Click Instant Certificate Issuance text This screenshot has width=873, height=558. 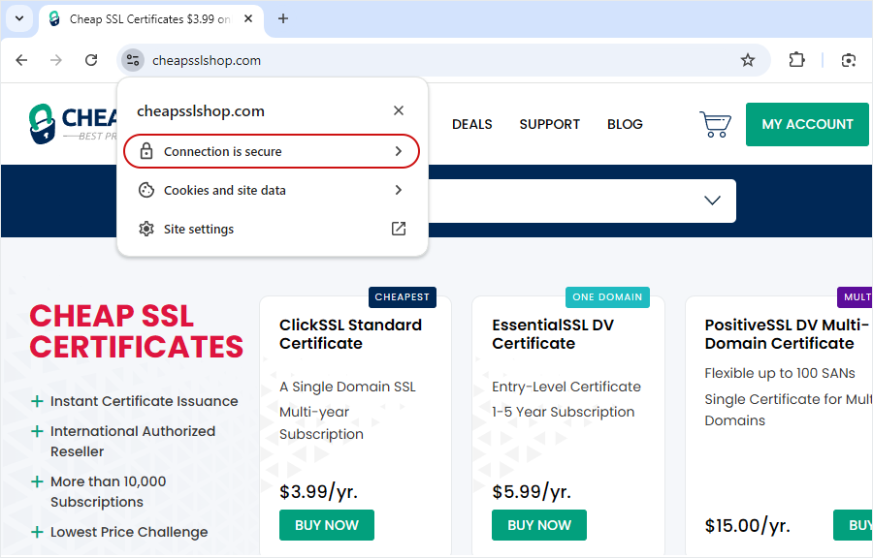145,401
